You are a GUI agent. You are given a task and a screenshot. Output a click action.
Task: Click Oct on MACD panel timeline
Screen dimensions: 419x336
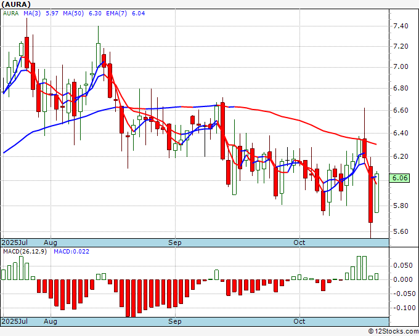299,321
